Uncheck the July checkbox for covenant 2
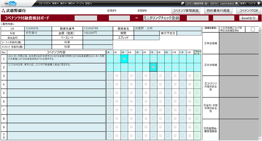 (153, 67)
